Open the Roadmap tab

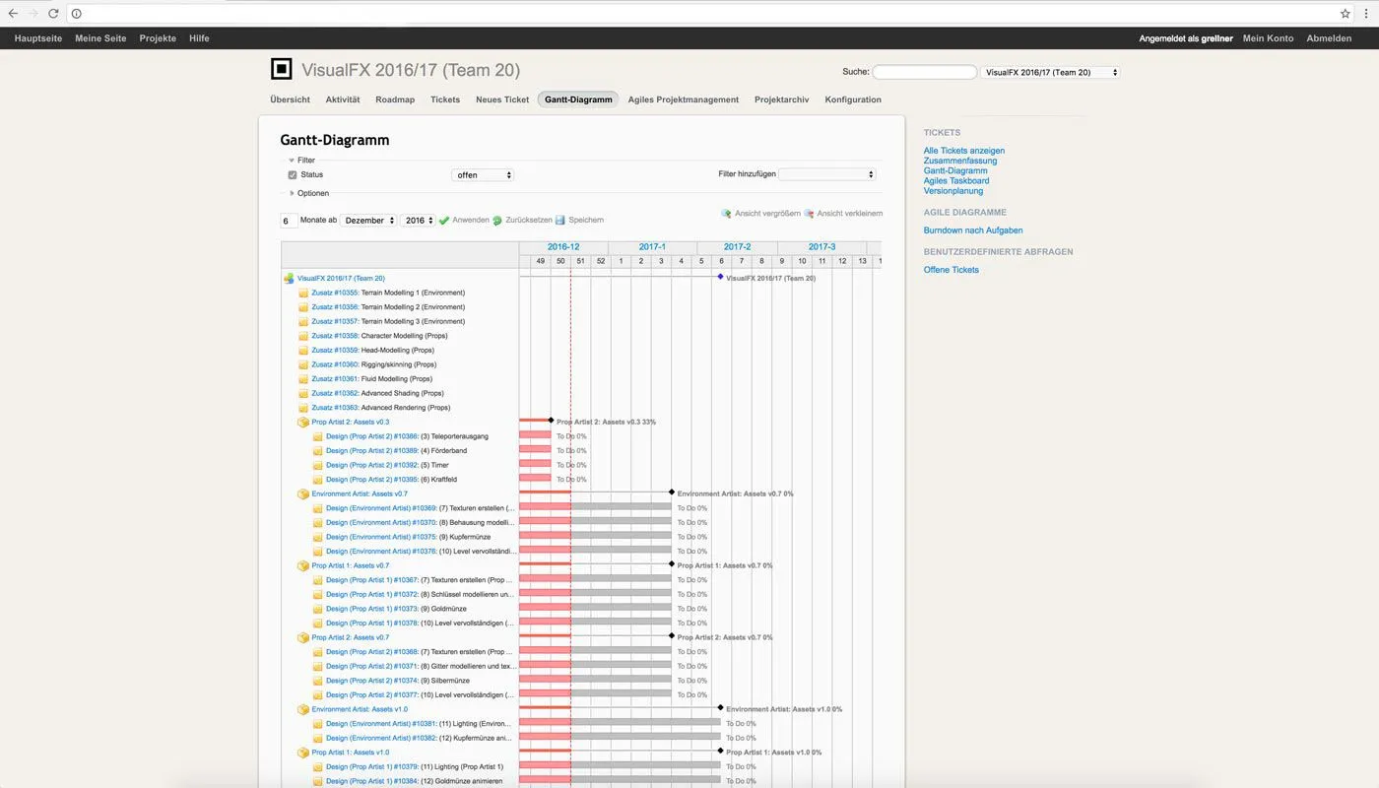(x=395, y=99)
